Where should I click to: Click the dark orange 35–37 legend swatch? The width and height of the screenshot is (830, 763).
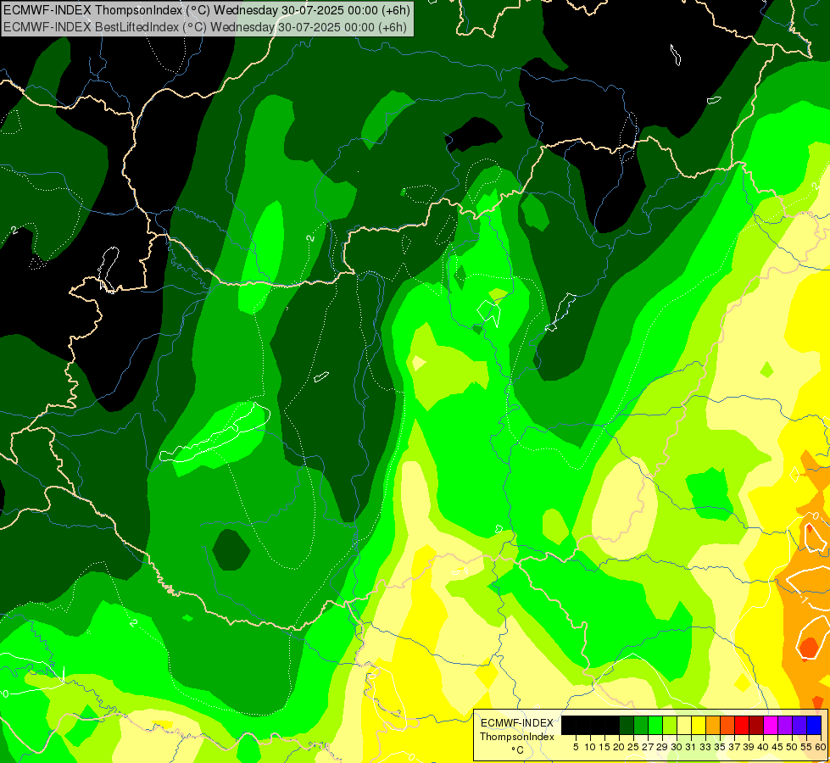(727, 725)
